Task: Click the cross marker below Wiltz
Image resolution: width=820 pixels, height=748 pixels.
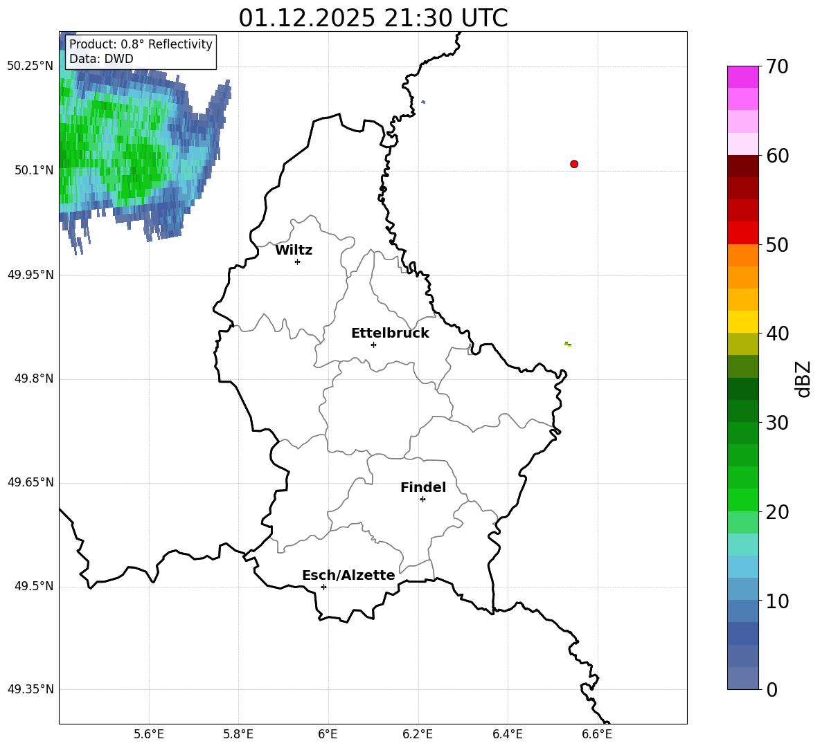Action: (298, 262)
